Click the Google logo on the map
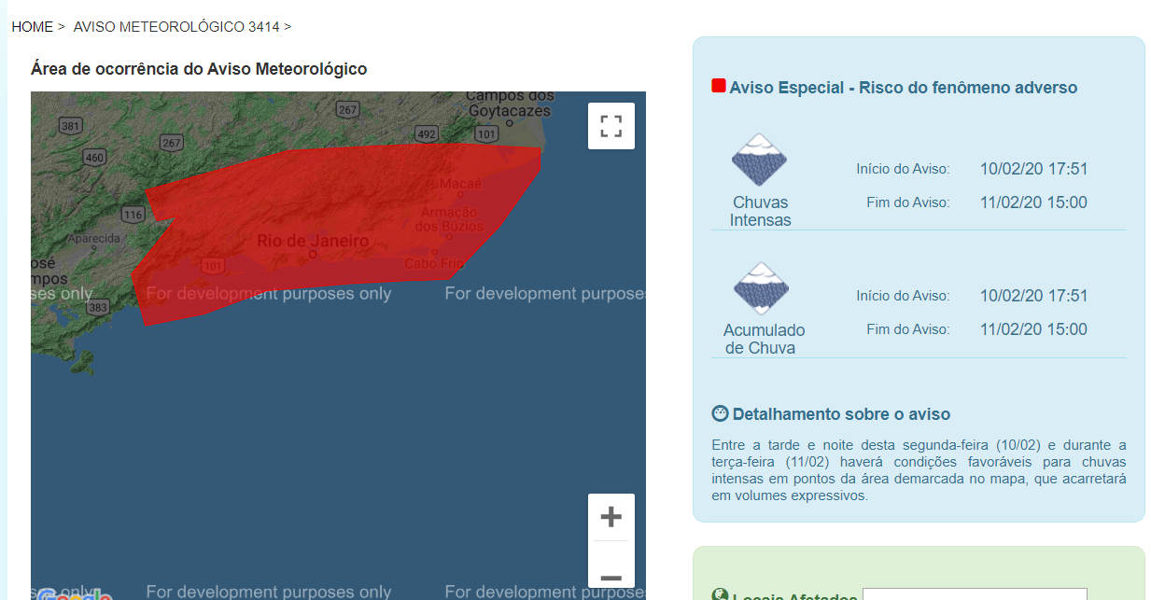 74,594
